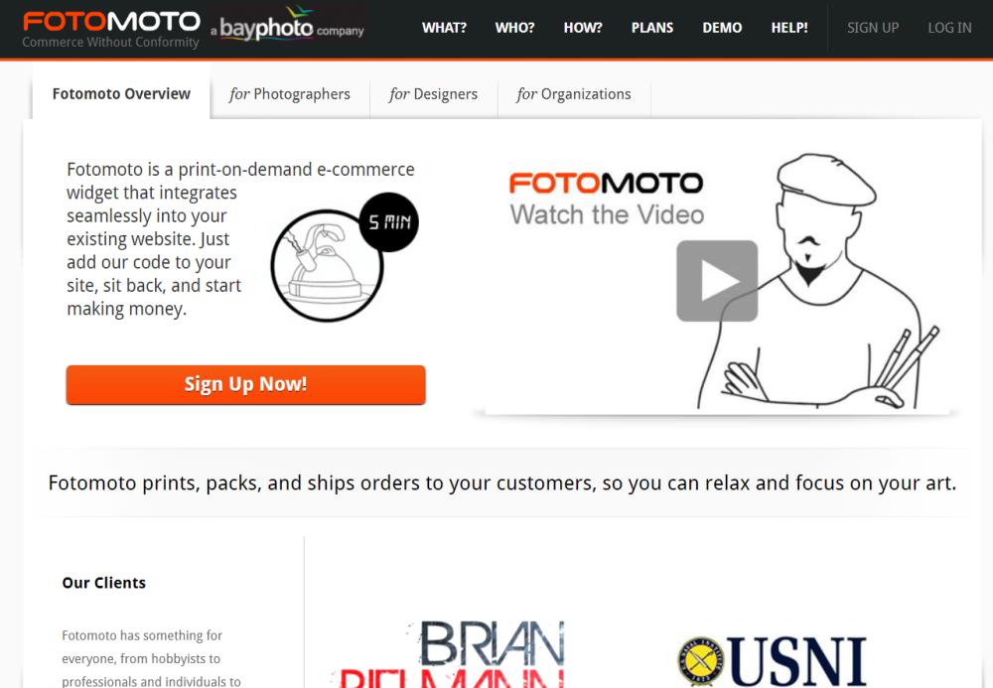The image size is (993, 688).
Task: Click the orange Sign Up Now! button
Action: (245, 385)
